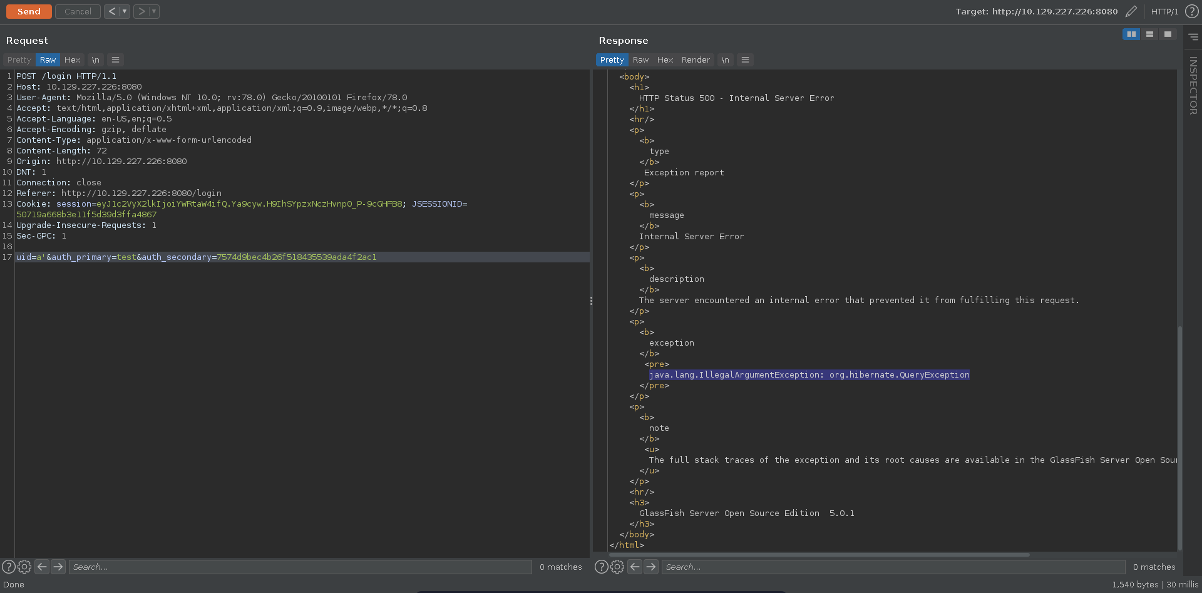This screenshot has height=593, width=1202.
Task: Go to next match in response search
Action: click(x=651, y=567)
